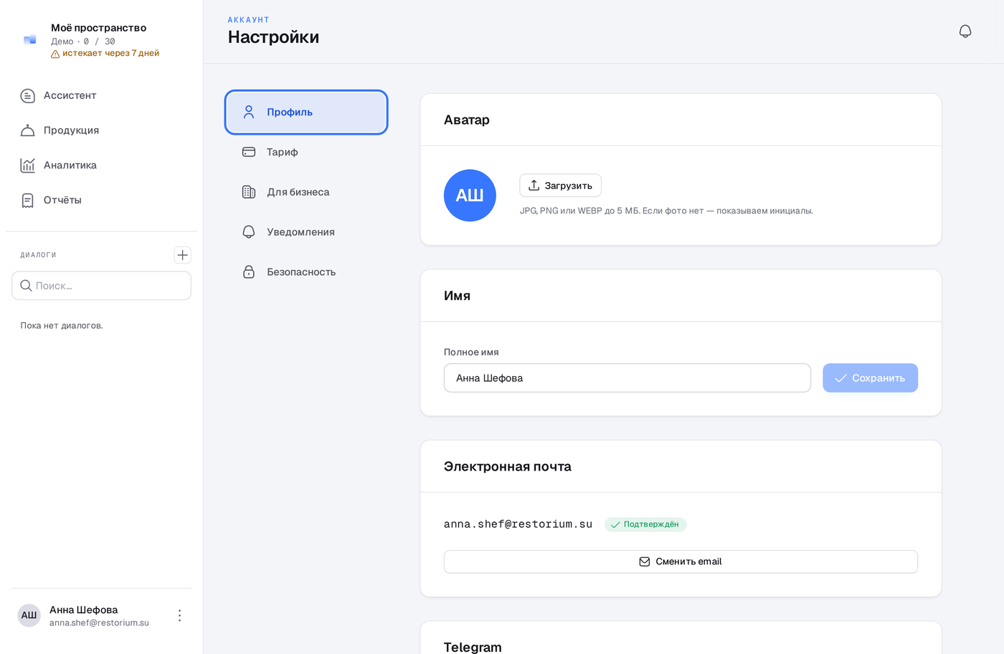Go to Аналитика page
Viewport: 1004px width, 654px height.
101,165
